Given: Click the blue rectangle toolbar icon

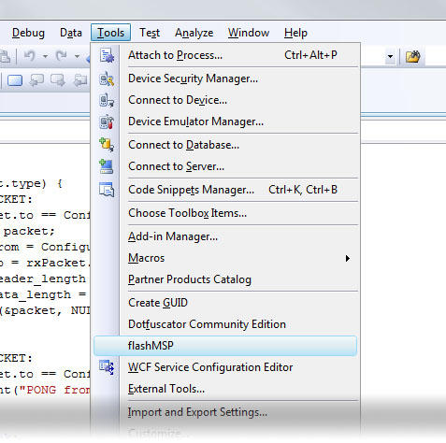Looking at the screenshot, I should [x=15, y=80].
